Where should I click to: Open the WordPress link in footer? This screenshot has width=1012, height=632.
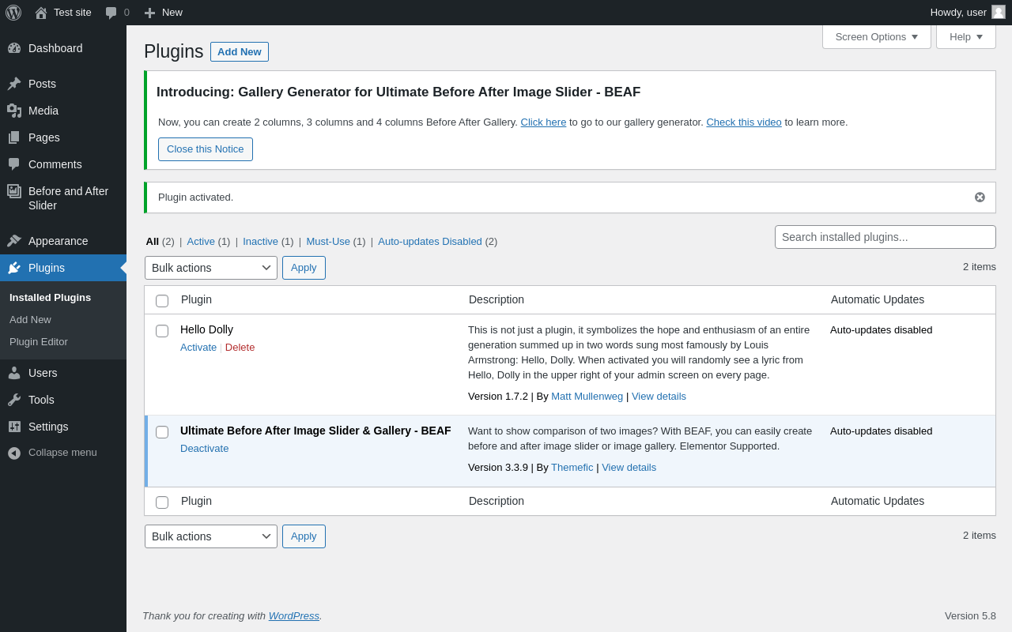pyautogui.click(x=294, y=616)
